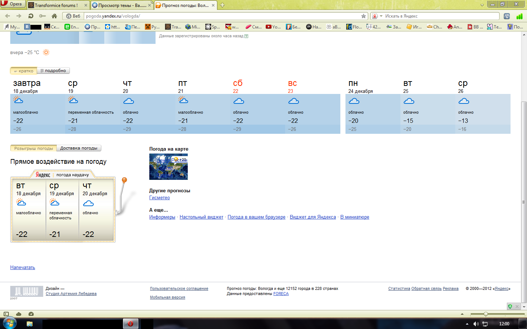Reload the current weather page
This screenshot has width=527, height=329.
(x=31, y=16)
